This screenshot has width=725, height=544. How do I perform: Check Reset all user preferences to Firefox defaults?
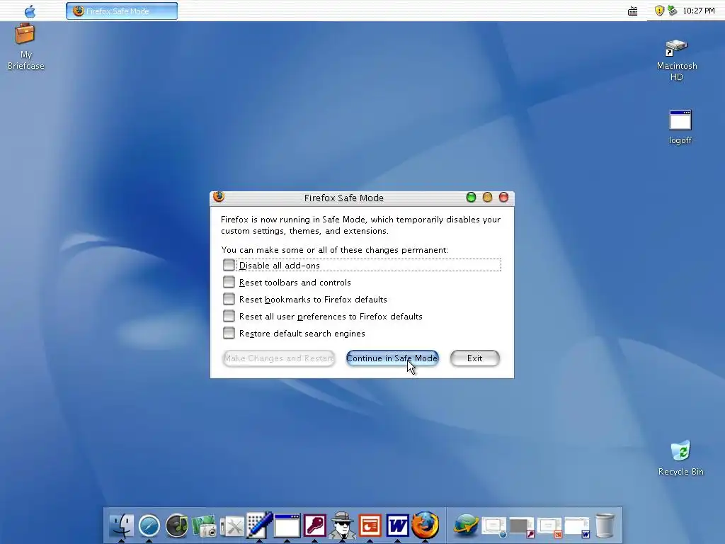(x=229, y=317)
